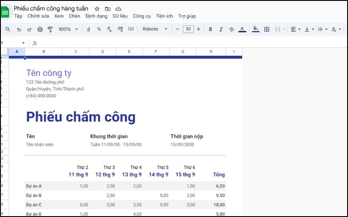Screen dimensions: 348x217
Task: Toggle bold formatting
Action: coord(211,29)
